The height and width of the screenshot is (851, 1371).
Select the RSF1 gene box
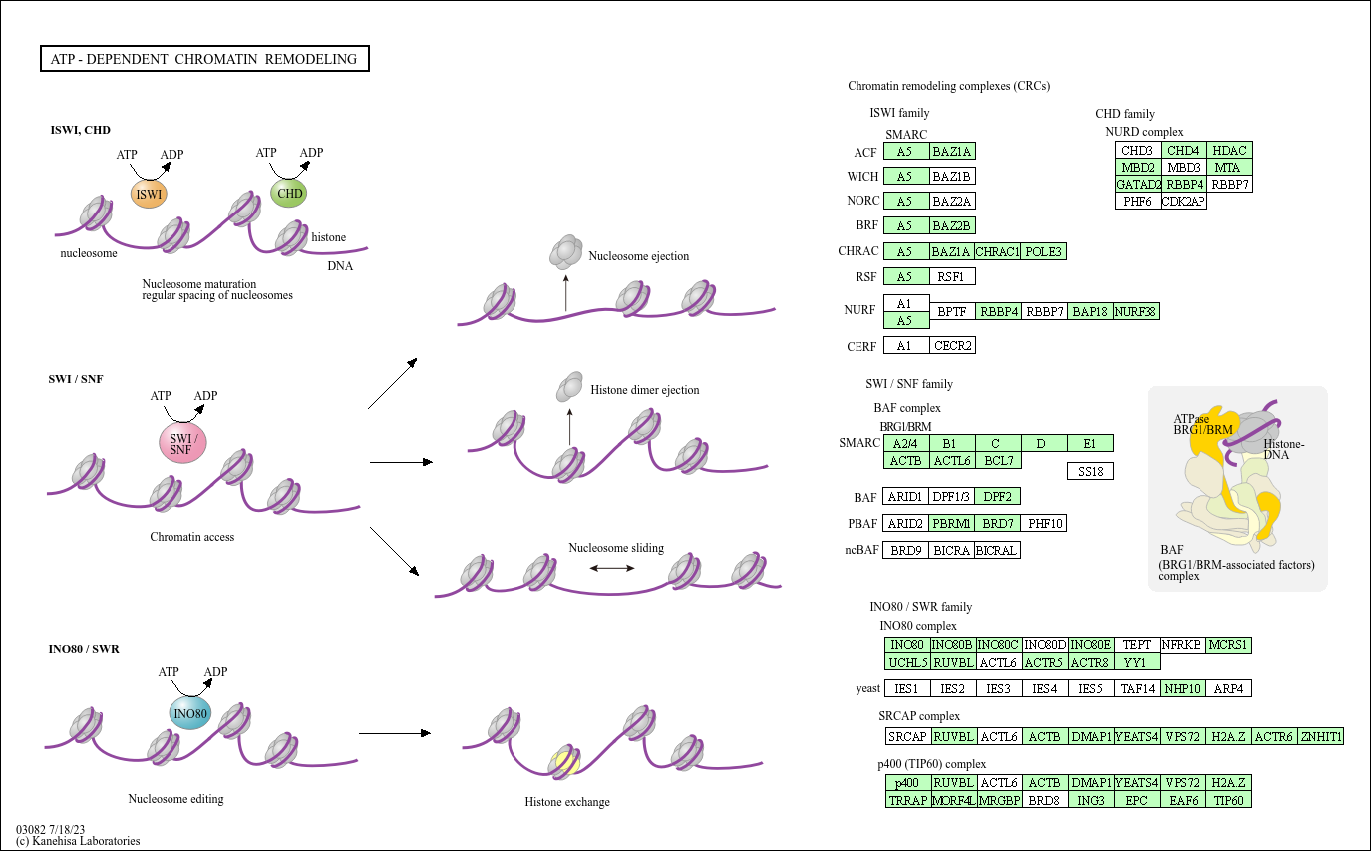952,276
